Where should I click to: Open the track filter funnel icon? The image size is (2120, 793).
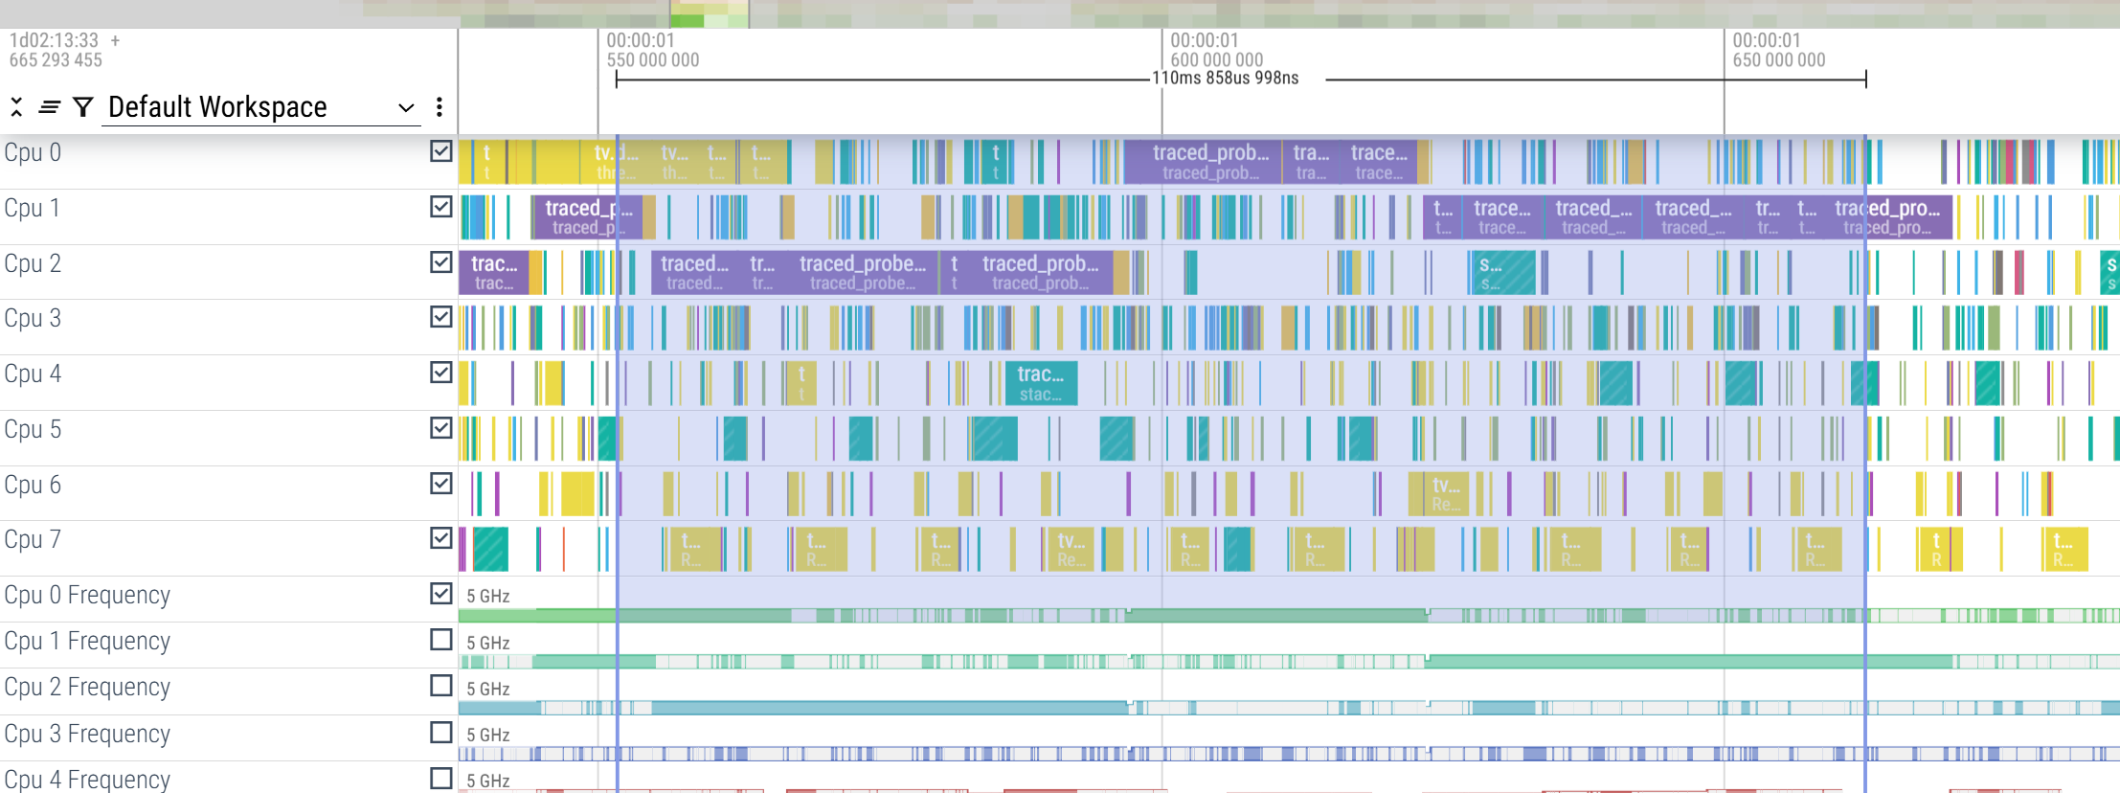click(x=83, y=107)
